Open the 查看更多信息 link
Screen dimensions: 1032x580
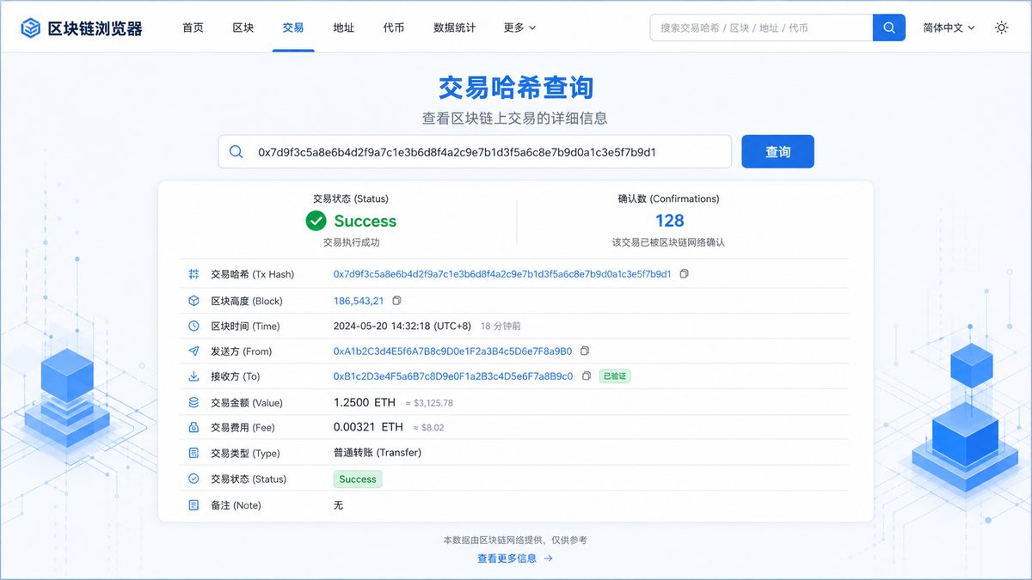pyautogui.click(x=515, y=559)
